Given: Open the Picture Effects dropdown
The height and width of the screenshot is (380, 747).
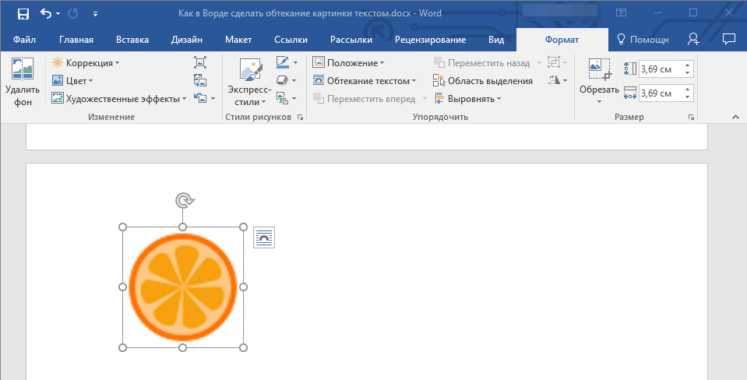Looking at the screenshot, I should point(286,80).
